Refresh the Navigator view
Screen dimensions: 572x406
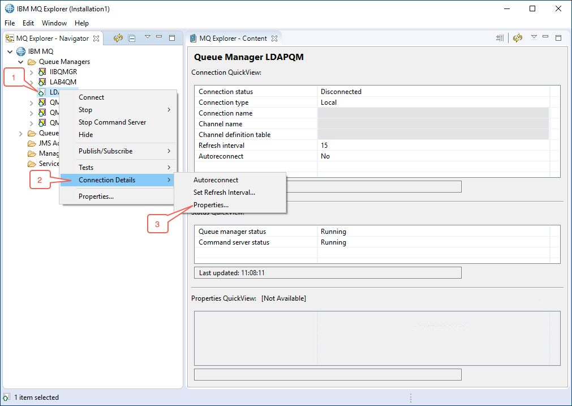pos(118,38)
